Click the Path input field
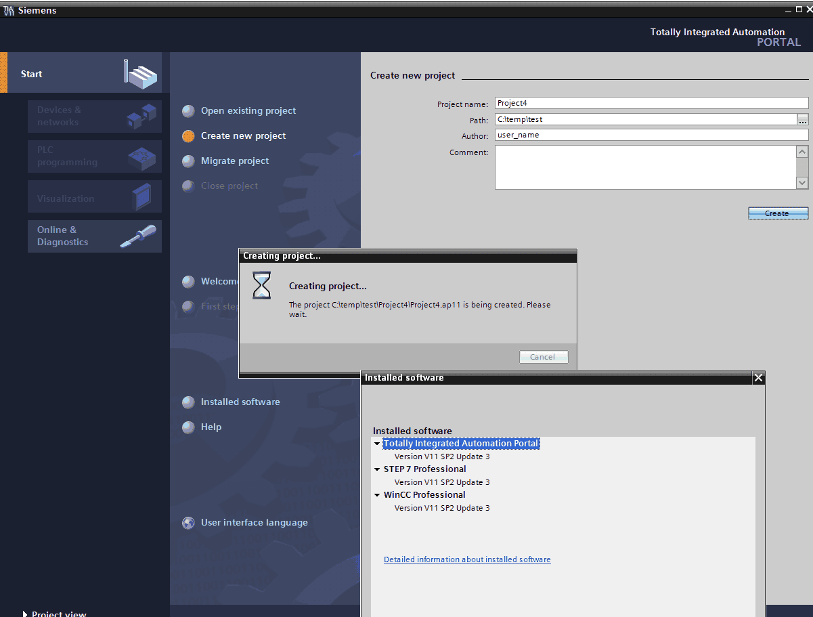The image size is (813, 617). point(646,119)
